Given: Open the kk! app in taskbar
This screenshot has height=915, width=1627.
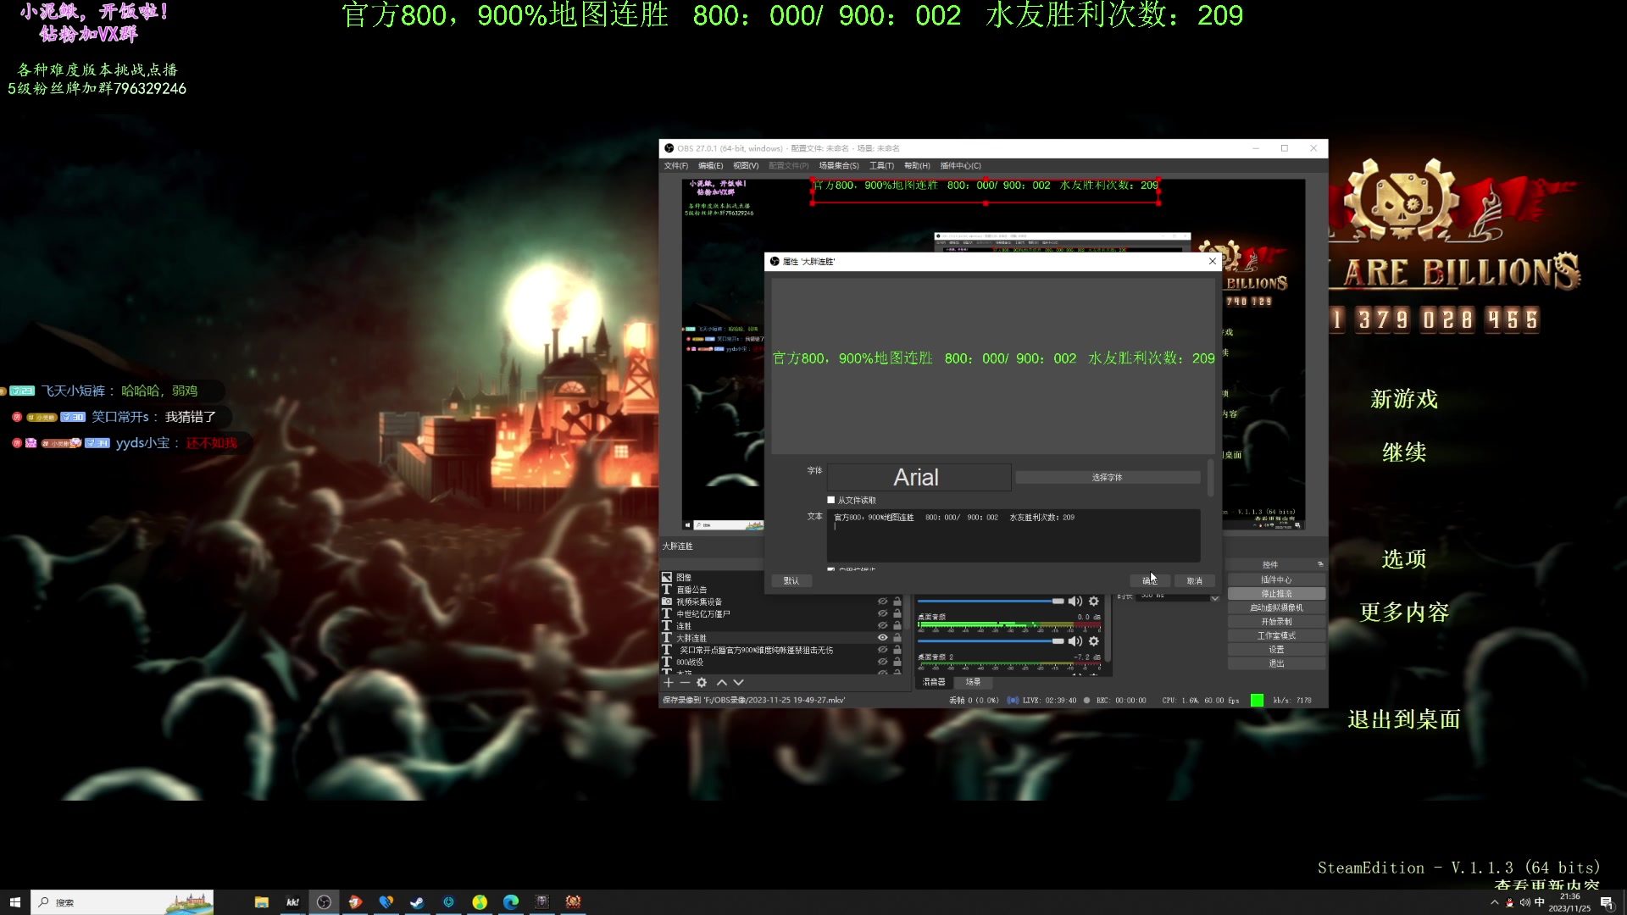Looking at the screenshot, I should 292,902.
